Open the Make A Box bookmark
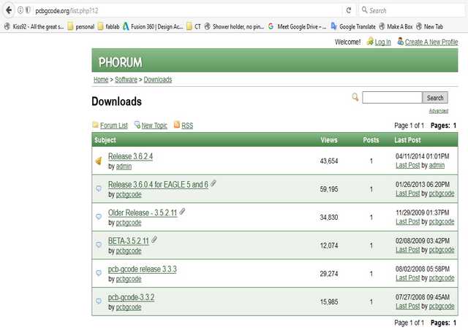468x330 pixels. pyautogui.click(x=396, y=27)
